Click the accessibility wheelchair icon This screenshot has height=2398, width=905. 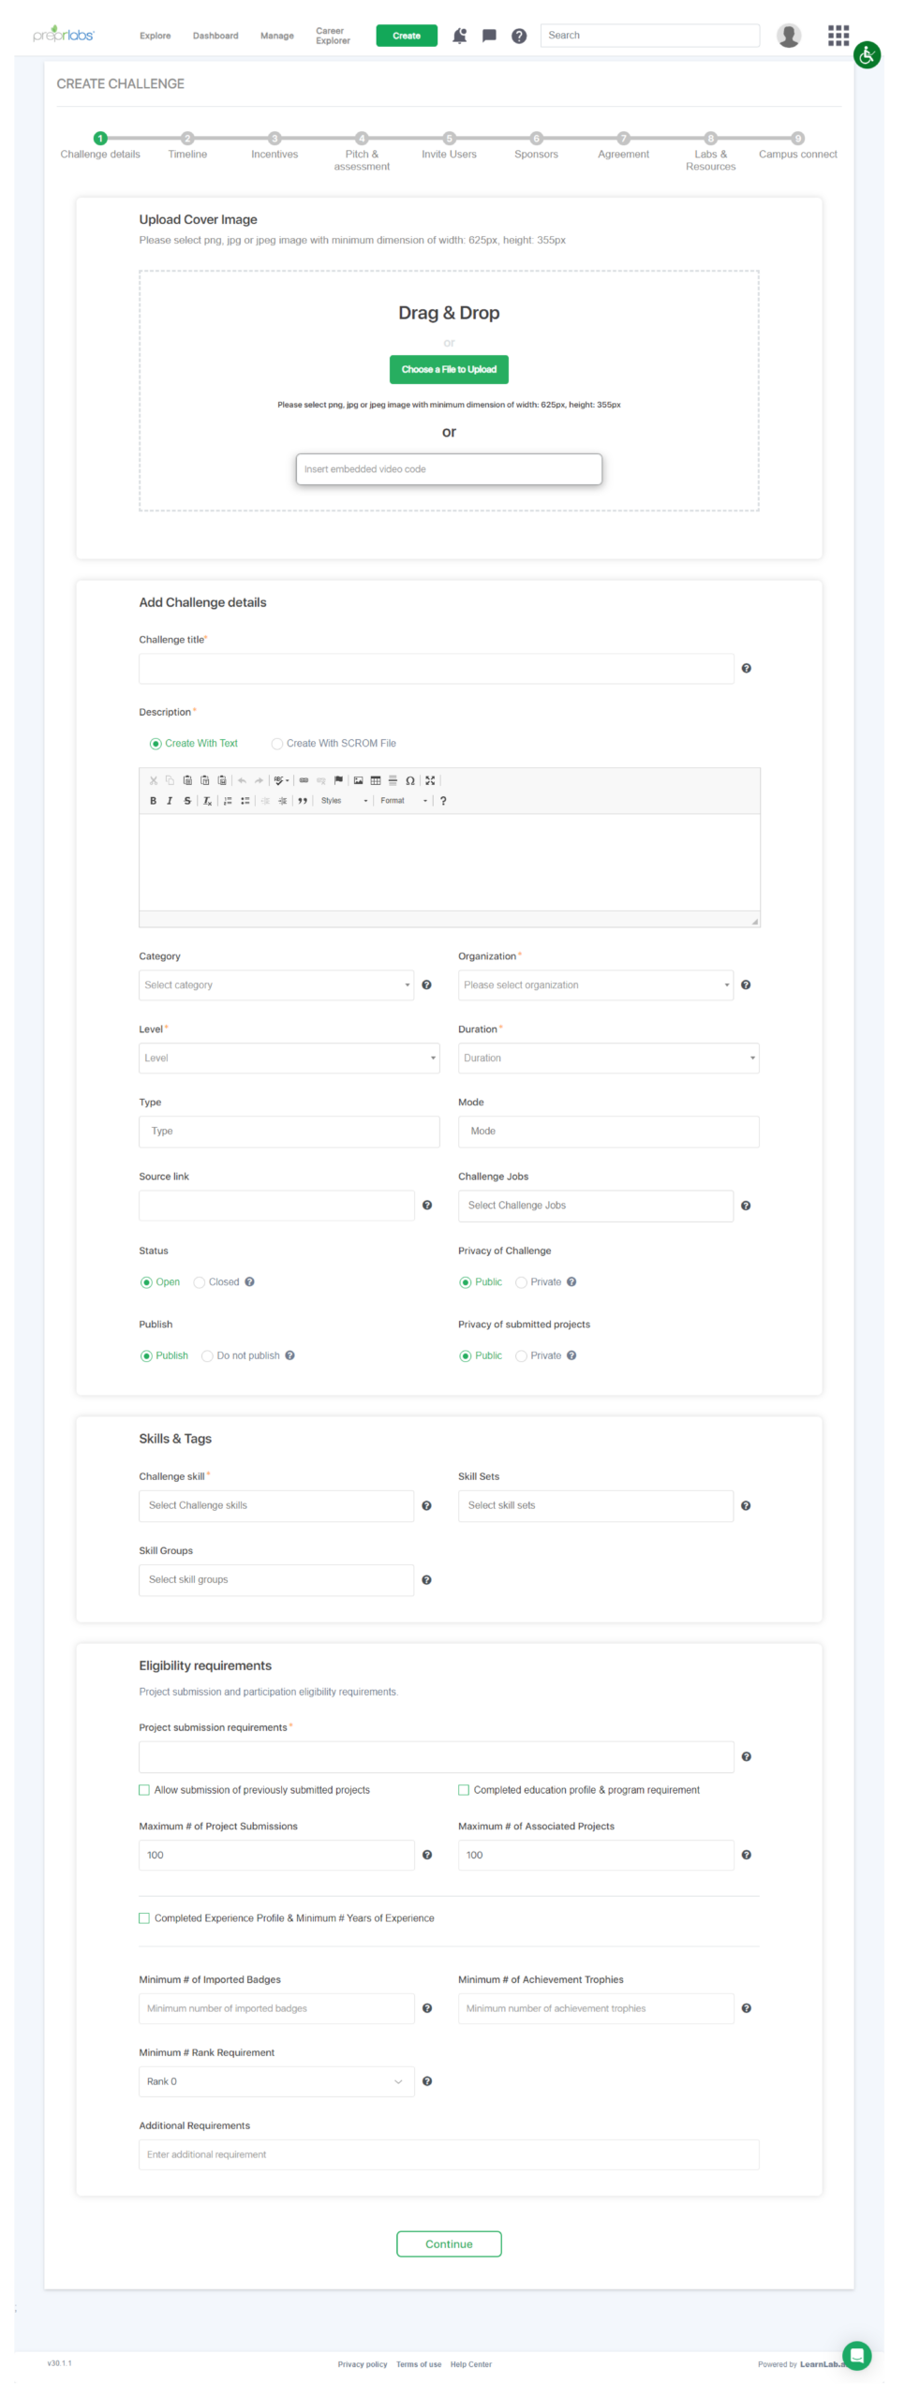tap(867, 55)
